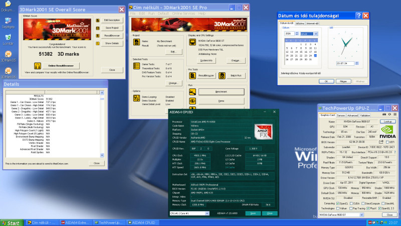
Task: Open the Online Services menu in 3DMark2001
Action: [183, 14]
